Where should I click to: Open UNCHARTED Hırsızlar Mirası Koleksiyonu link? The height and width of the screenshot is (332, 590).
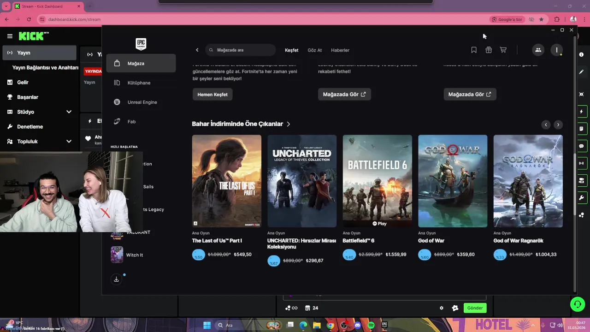click(x=301, y=243)
